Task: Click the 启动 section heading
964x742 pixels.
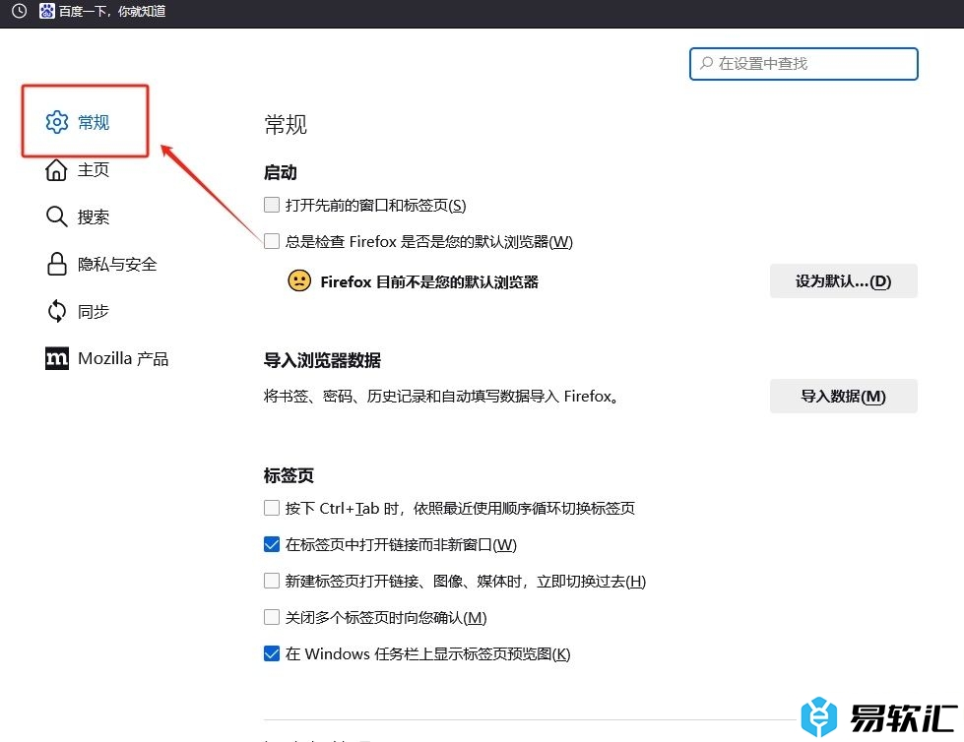Action: (281, 172)
